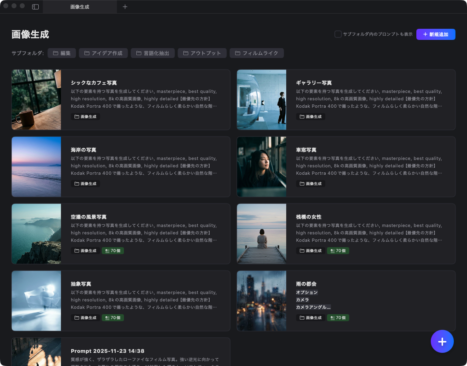The width and height of the screenshot is (467, 366).
Task: Open the ギャラリー写真 thumbnail image
Action: (x=262, y=100)
